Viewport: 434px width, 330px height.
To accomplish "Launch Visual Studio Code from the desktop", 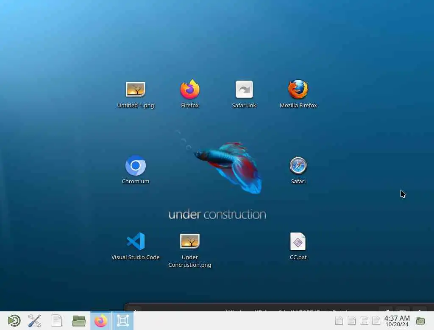I will tap(135, 241).
